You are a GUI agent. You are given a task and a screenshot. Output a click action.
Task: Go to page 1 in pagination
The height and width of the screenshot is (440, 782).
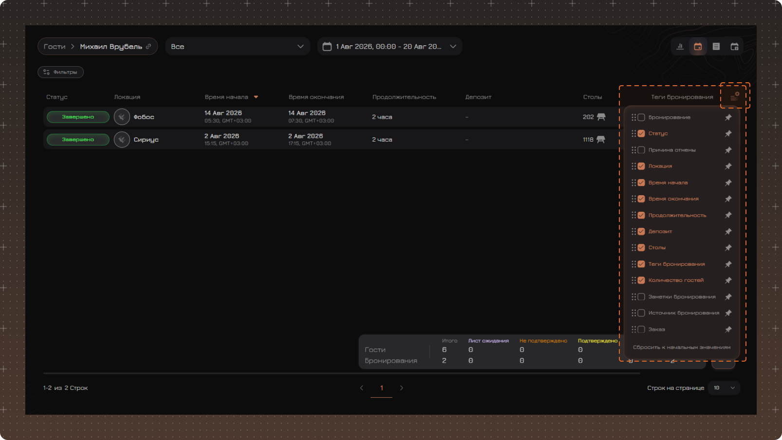pyautogui.click(x=381, y=388)
